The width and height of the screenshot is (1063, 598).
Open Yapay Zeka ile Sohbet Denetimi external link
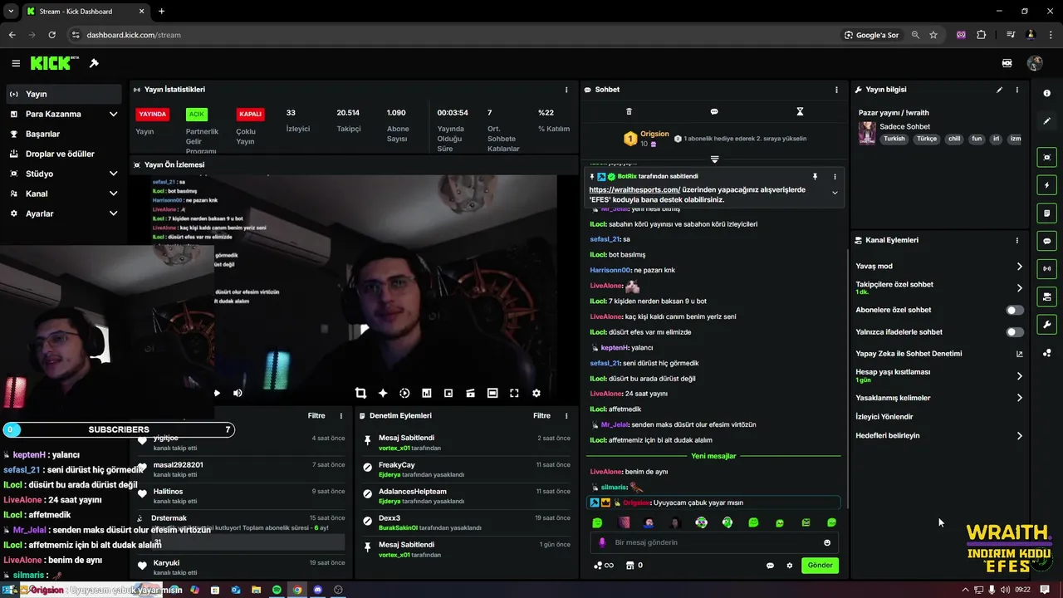click(1020, 354)
